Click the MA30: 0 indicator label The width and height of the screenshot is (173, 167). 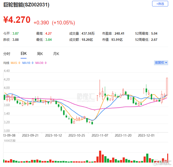pyautogui.click(x=41, y=63)
